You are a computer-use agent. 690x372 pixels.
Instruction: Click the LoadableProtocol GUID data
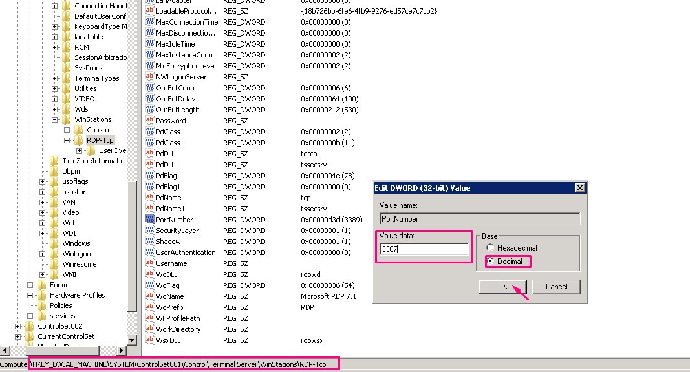tap(369, 11)
